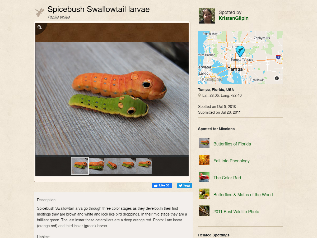The height and width of the screenshot is (238, 317).
Task: Click KristenGilpin's profile avatar
Action: 207,16
